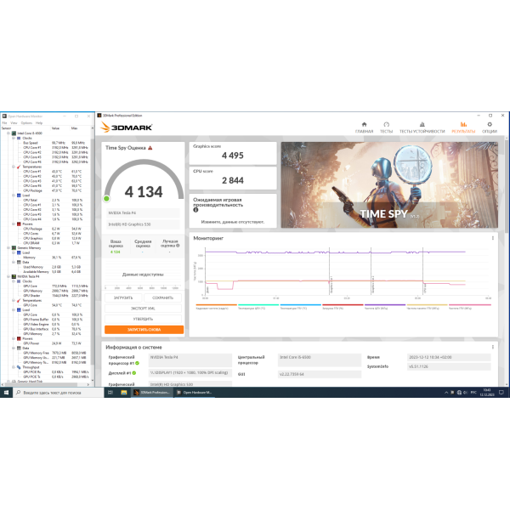Image resolution: width=510 pixels, height=510 pixels.
Task: Select the GPU Power row in sensor tree
Action: 46,343
